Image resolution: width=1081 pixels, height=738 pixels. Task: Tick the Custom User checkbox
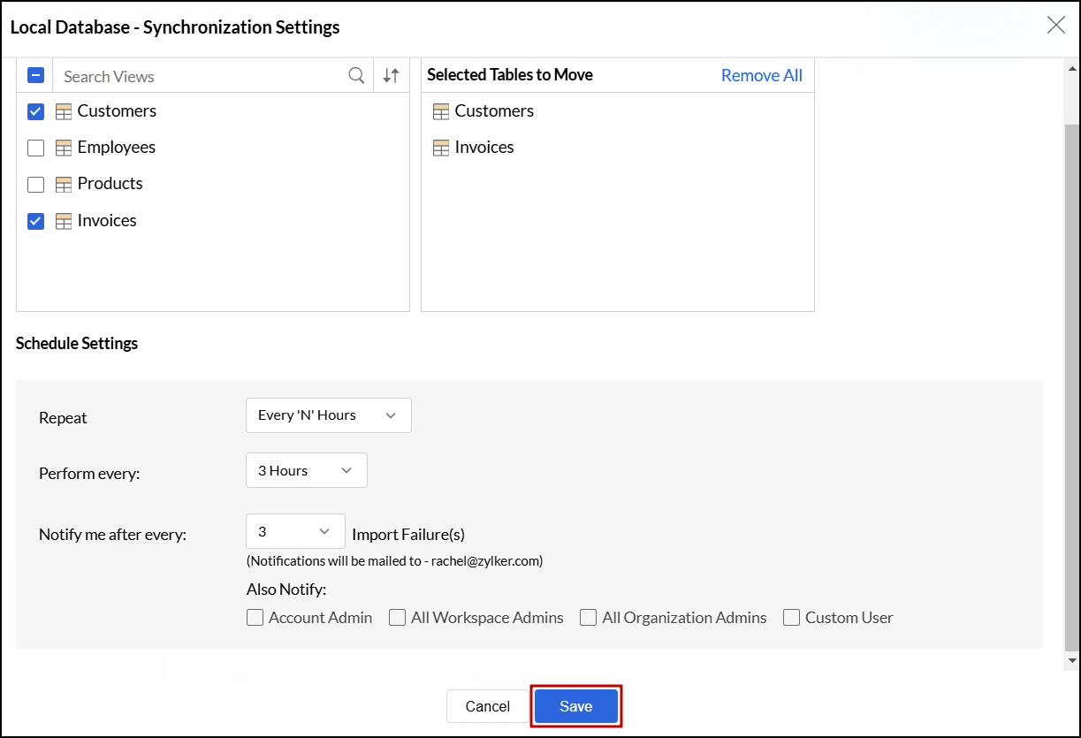(x=791, y=618)
